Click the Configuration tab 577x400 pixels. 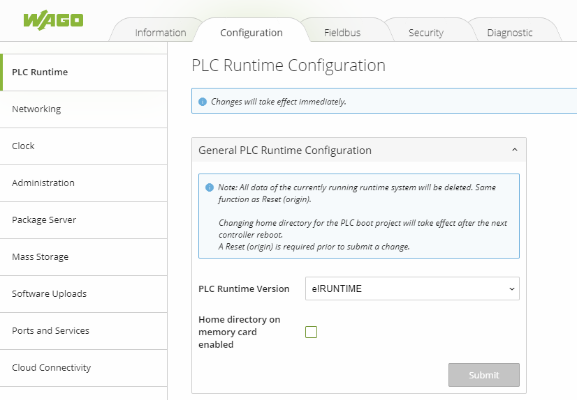[x=251, y=33]
